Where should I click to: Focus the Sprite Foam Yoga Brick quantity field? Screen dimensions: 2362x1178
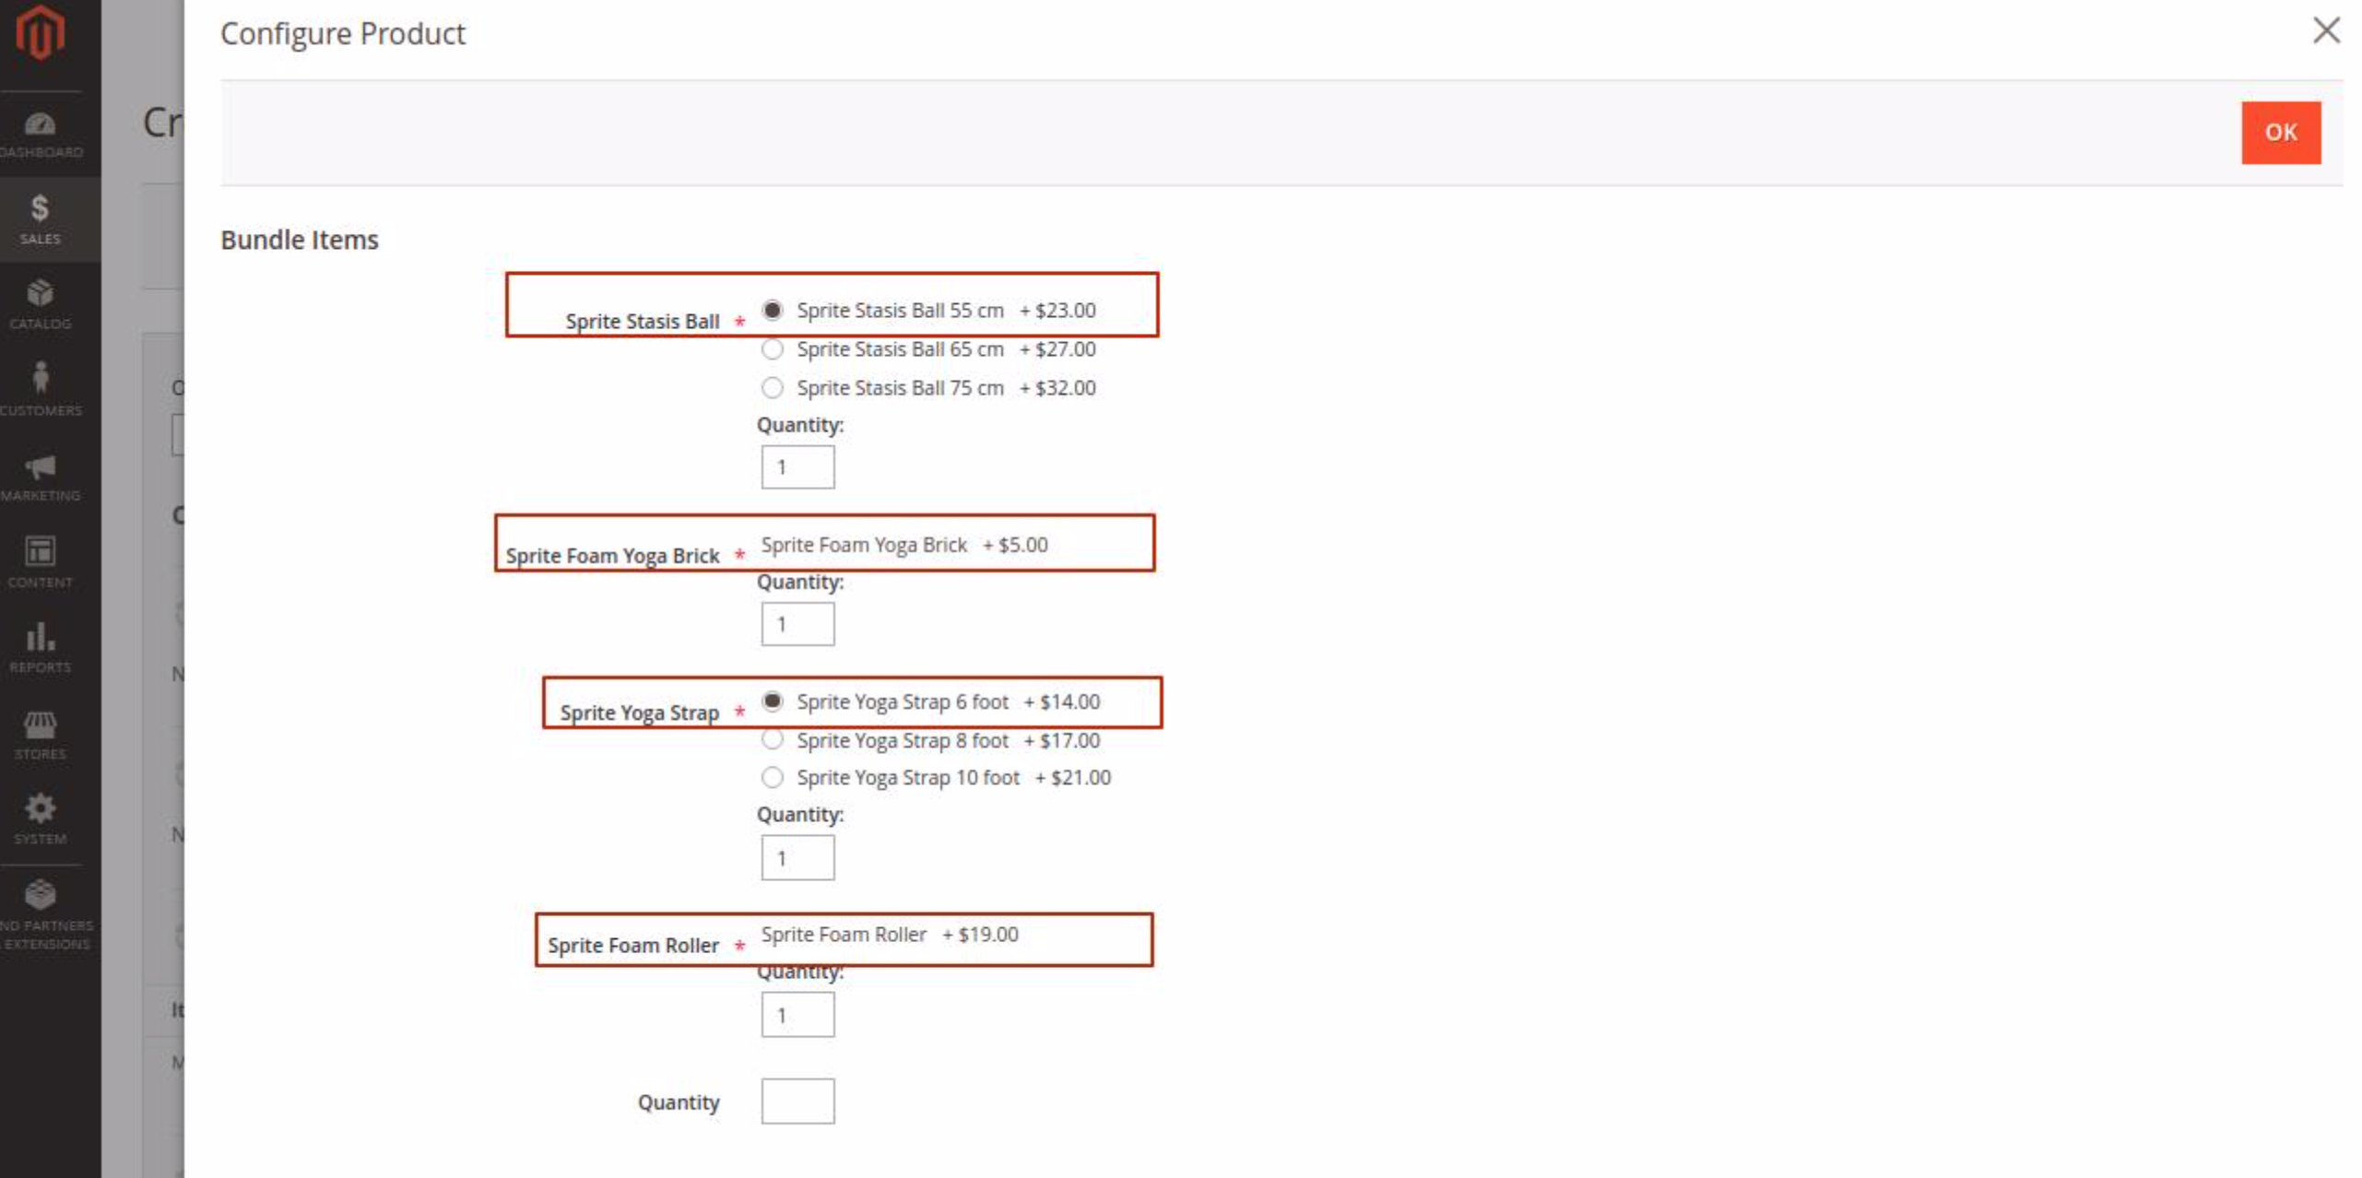[797, 624]
